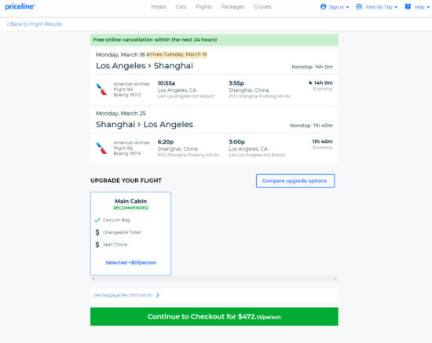Click American Airlines logo for Flight 183
The width and height of the screenshot is (432, 343).
tap(101, 89)
